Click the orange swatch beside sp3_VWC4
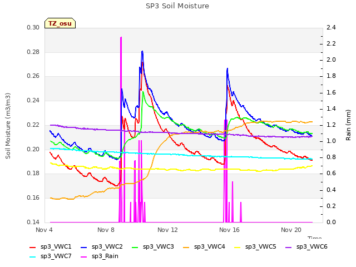The image size is (356, 267). 186,247
